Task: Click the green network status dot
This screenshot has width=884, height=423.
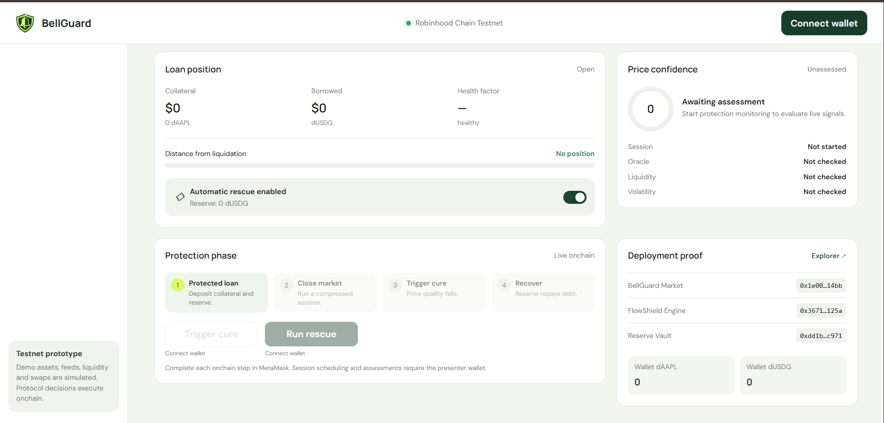Action: click(408, 23)
